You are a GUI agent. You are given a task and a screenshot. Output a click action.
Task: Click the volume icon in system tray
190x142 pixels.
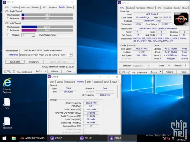(x=169, y=138)
